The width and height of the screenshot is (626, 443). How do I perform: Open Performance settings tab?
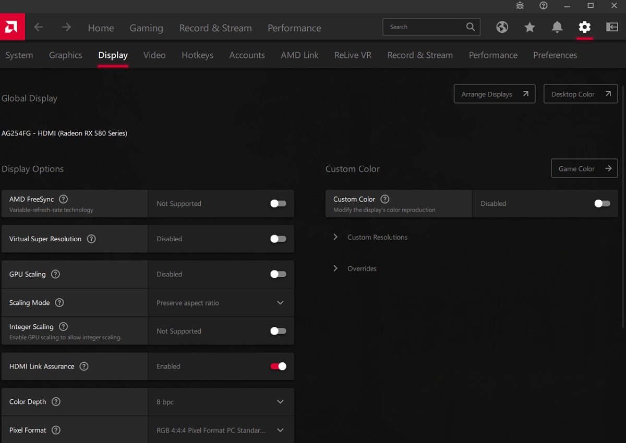pyautogui.click(x=493, y=55)
